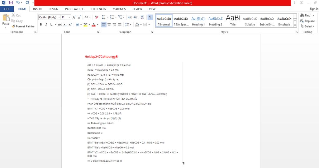Open the FILE tab
The image size is (319, 168).
click(x=7, y=9)
